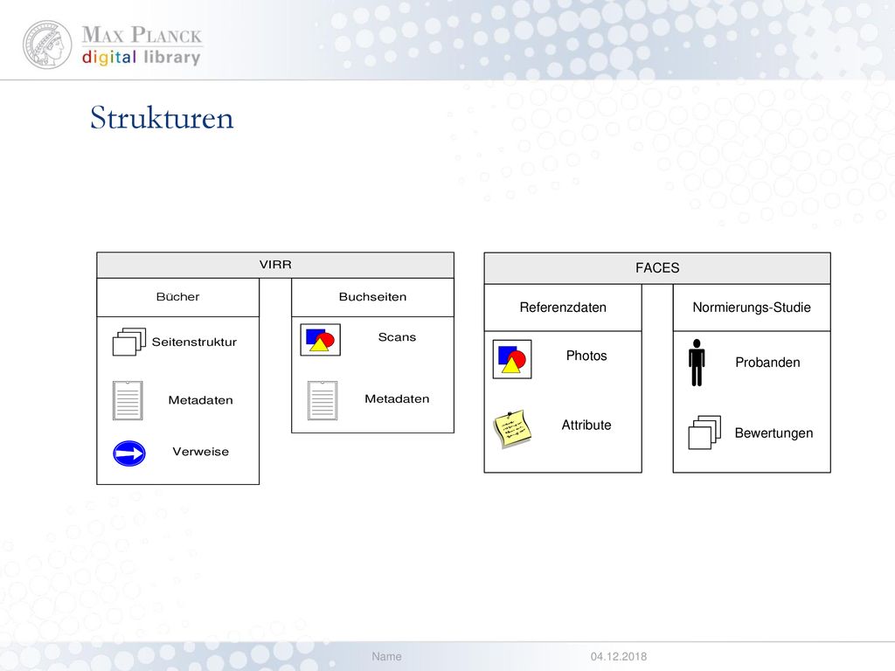The height and width of the screenshot is (671, 895).
Task: Click the Bücher column header
Action: tap(178, 297)
